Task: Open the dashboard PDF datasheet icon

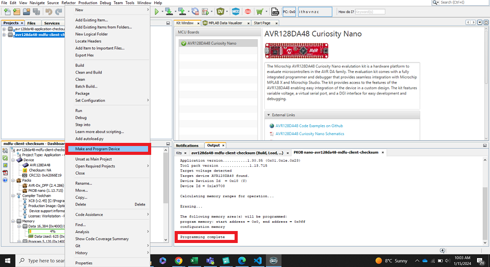Action: click(x=5, y=173)
